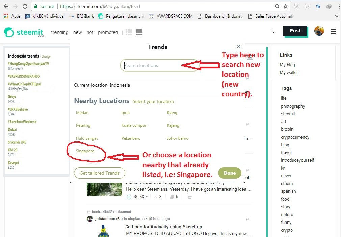Open the utopian-io category link
Viewport: 341px width, 237px height.
click(136, 219)
